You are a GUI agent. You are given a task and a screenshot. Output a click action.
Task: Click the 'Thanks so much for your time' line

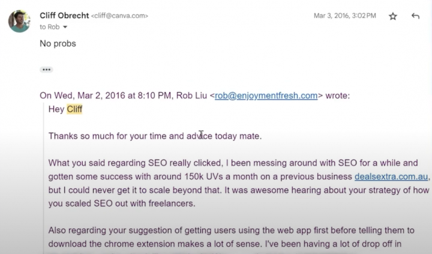155,136
